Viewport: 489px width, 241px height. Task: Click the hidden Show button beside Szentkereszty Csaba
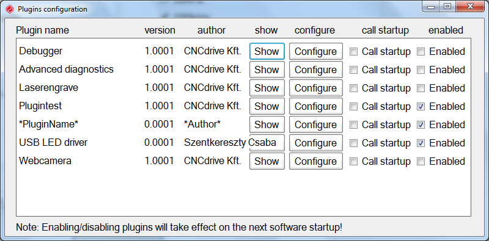[267, 143]
